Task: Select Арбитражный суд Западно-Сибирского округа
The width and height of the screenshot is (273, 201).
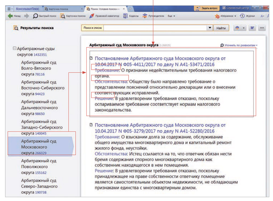Action: click(x=42, y=127)
